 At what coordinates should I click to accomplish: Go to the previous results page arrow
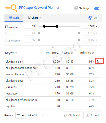coord(40,115)
